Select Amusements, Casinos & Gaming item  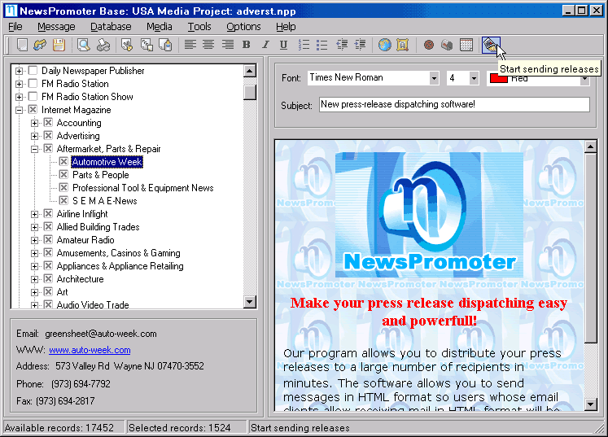click(x=118, y=253)
